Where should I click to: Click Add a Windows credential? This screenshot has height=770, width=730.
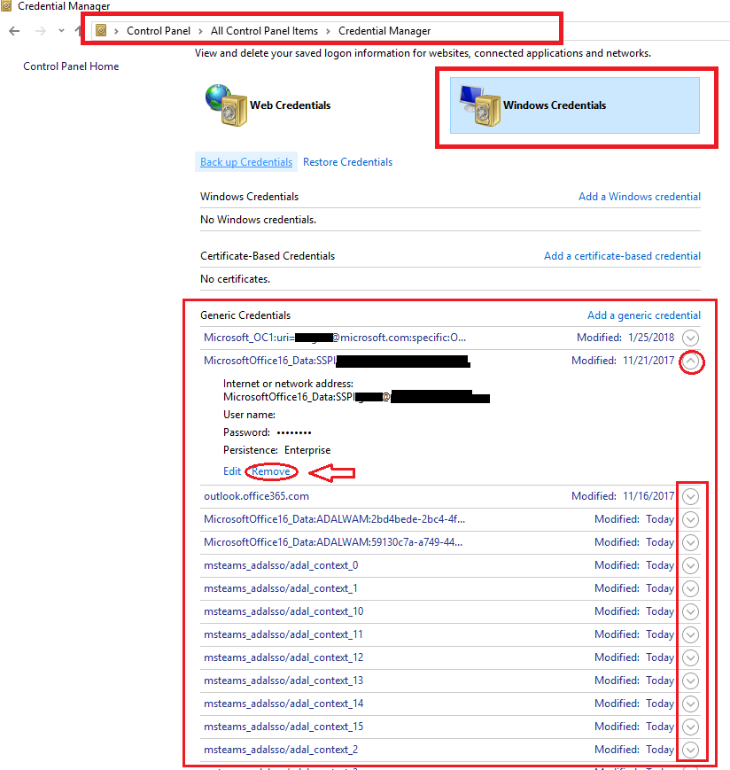[639, 197]
